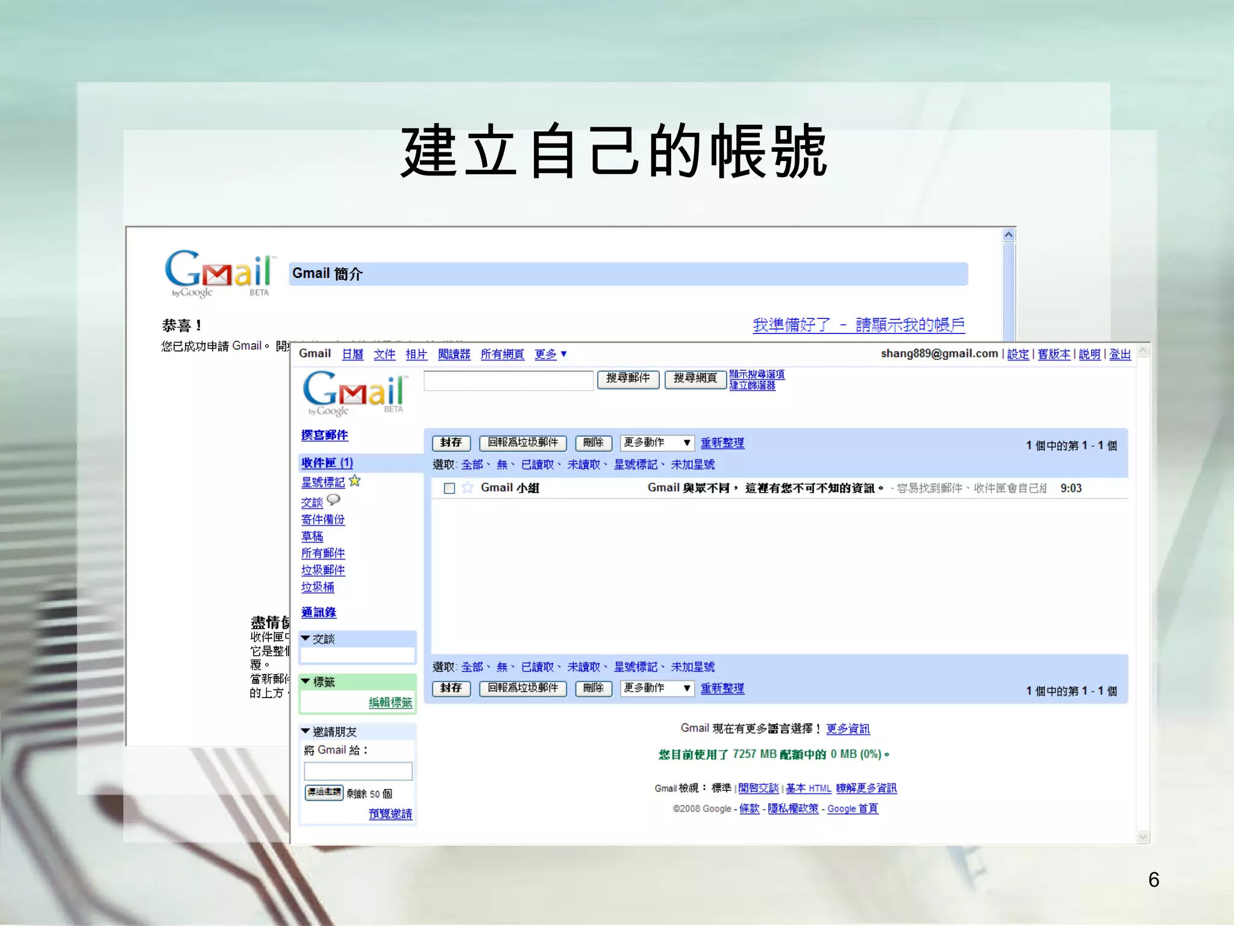1234x926 pixels.
Task: Click the chat bubble icon beside 交談
Action: click(334, 500)
